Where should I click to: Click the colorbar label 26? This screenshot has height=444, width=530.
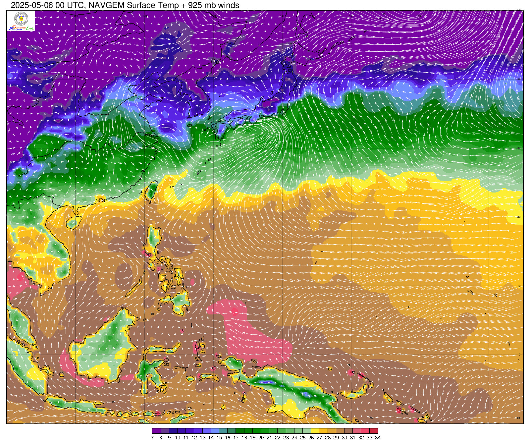click(x=311, y=438)
